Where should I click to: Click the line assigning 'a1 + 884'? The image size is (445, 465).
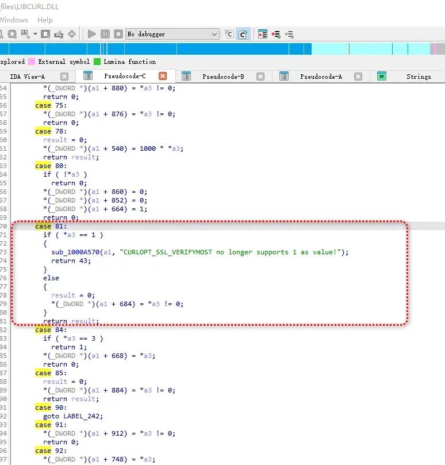pyautogui.click(x=109, y=390)
